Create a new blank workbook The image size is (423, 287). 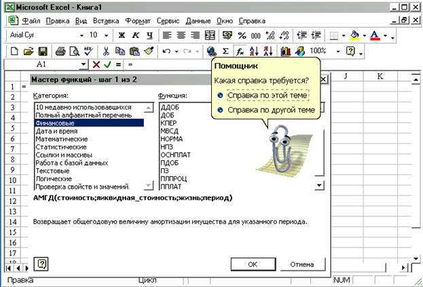point(14,51)
